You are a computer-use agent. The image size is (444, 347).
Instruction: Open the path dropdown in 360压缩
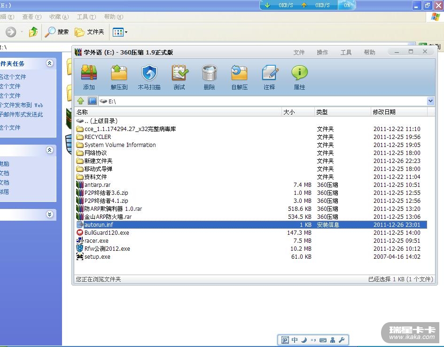[430, 101]
